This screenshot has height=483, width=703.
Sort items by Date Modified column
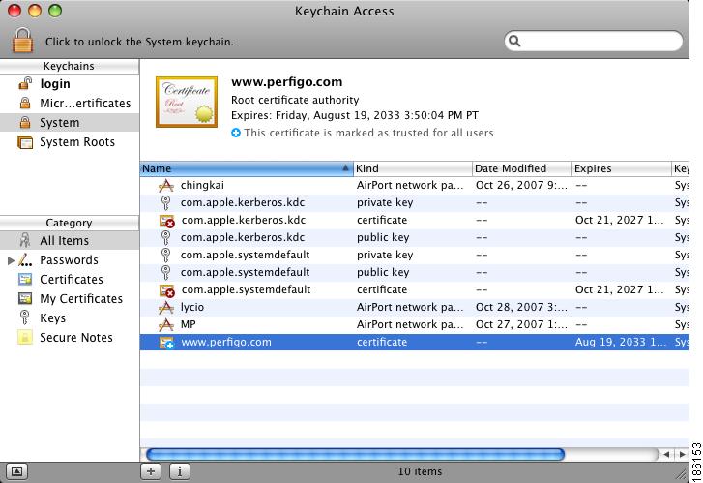click(522, 168)
